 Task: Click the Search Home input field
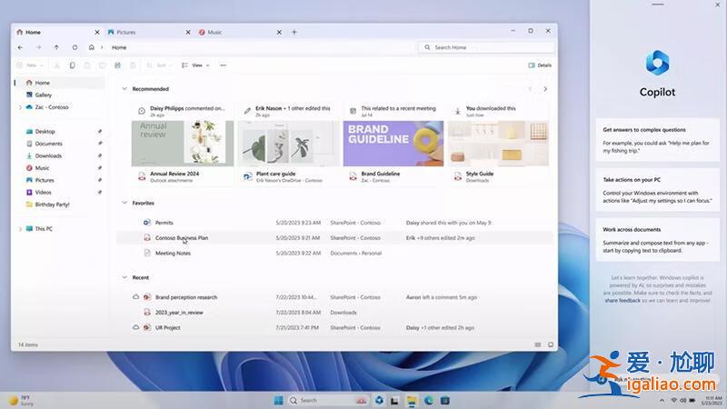point(486,47)
